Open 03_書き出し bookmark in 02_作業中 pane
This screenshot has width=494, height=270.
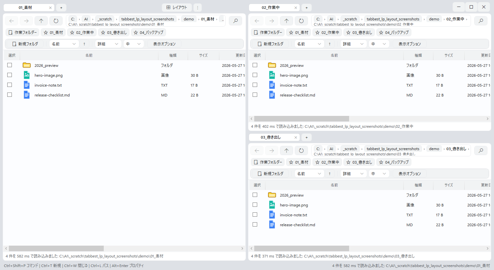(x=359, y=32)
